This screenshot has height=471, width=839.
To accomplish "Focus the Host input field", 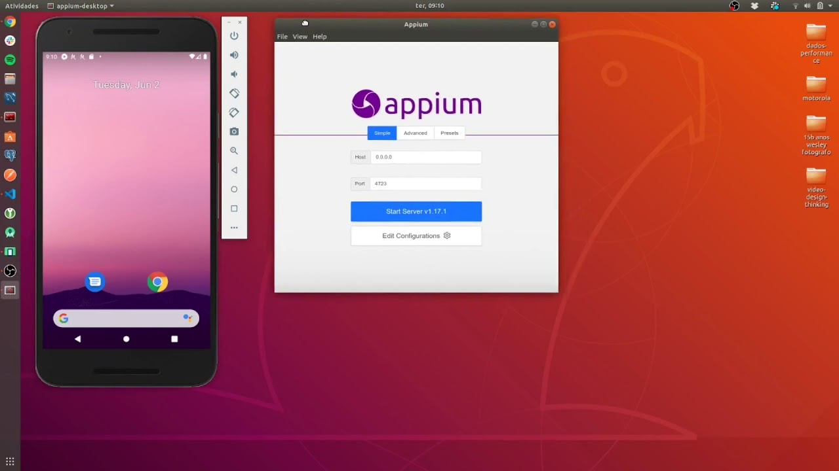I will (x=425, y=157).
